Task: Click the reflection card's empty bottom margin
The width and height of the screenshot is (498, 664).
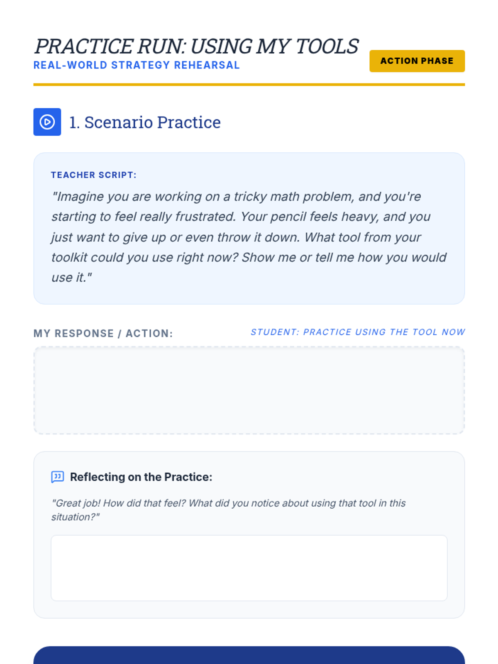Action: 249,610
